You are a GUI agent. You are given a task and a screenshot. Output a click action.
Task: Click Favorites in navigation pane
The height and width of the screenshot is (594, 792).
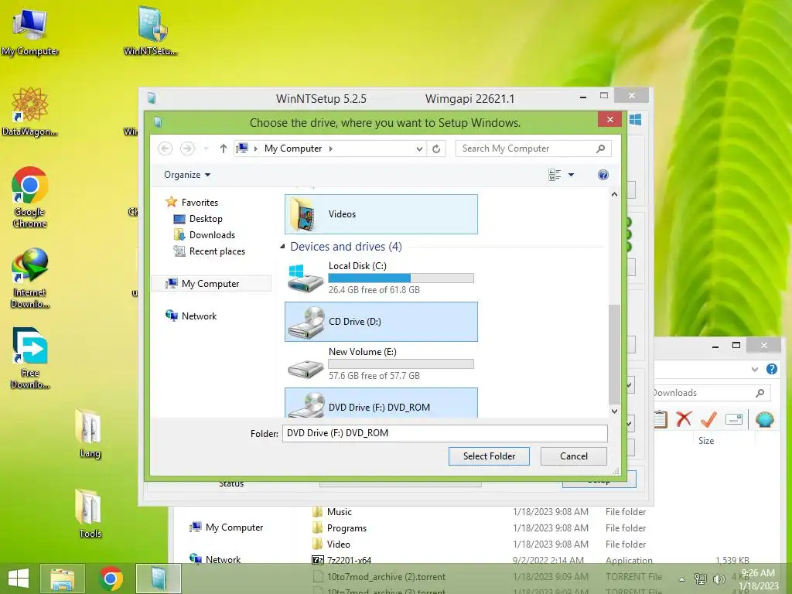pos(192,203)
